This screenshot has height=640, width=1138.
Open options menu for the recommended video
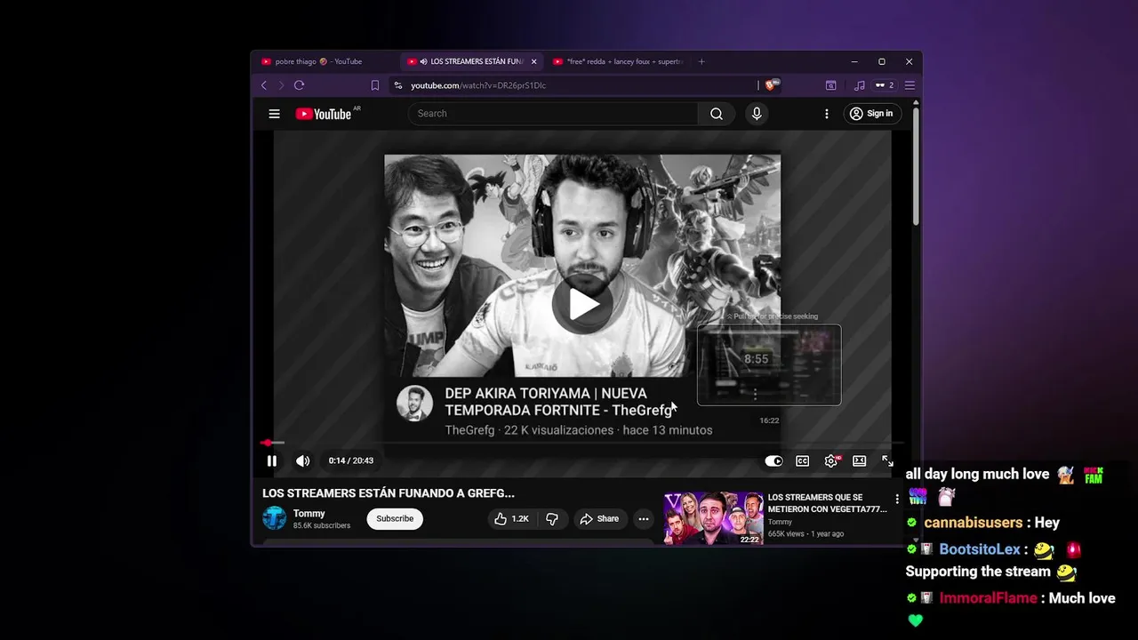pyautogui.click(x=897, y=499)
